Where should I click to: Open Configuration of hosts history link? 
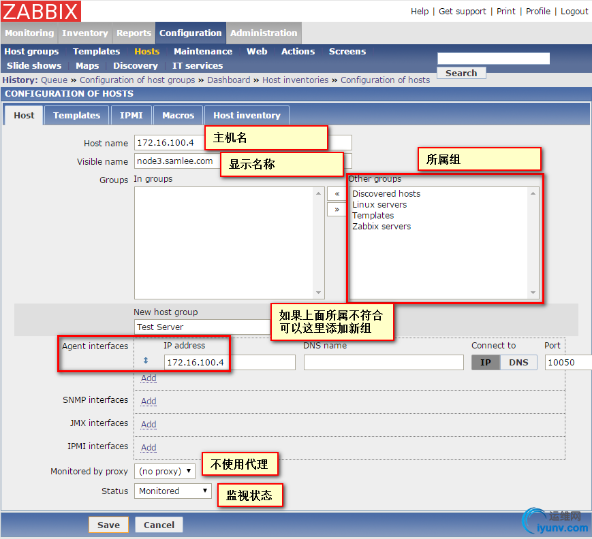coord(385,80)
